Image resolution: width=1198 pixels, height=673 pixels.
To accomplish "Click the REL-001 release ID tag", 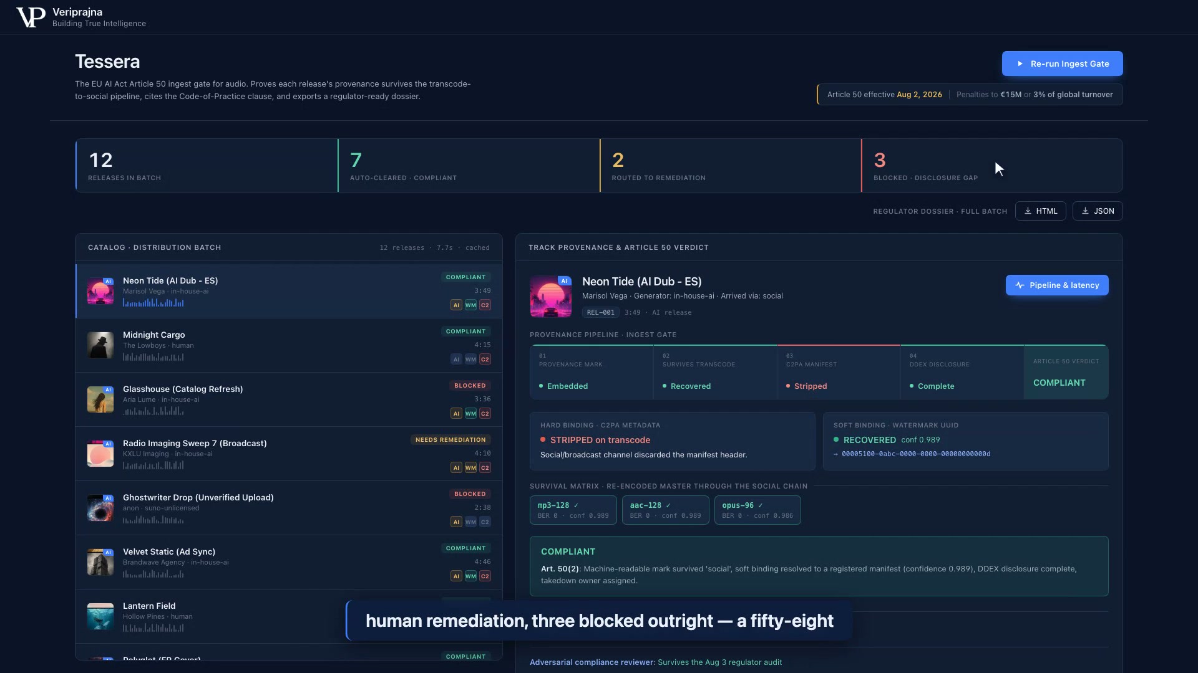I will [600, 312].
